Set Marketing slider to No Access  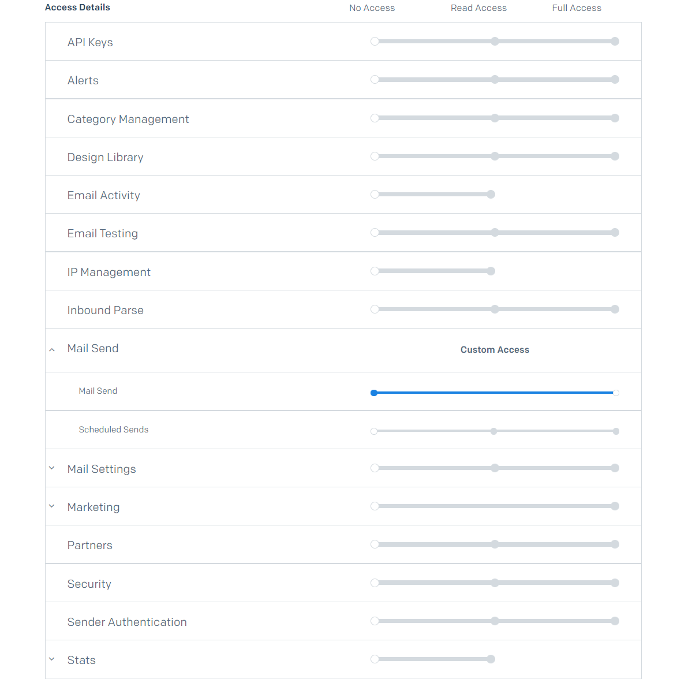[x=375, y=506]
